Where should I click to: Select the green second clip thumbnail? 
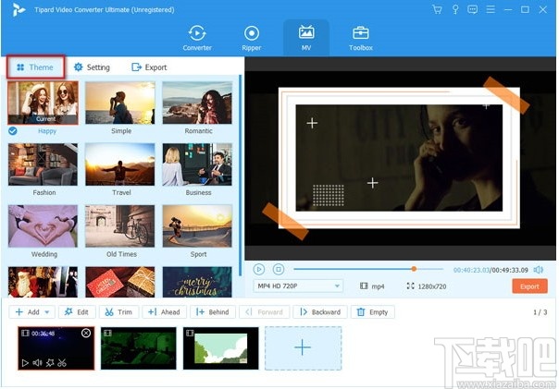point(138,348)
